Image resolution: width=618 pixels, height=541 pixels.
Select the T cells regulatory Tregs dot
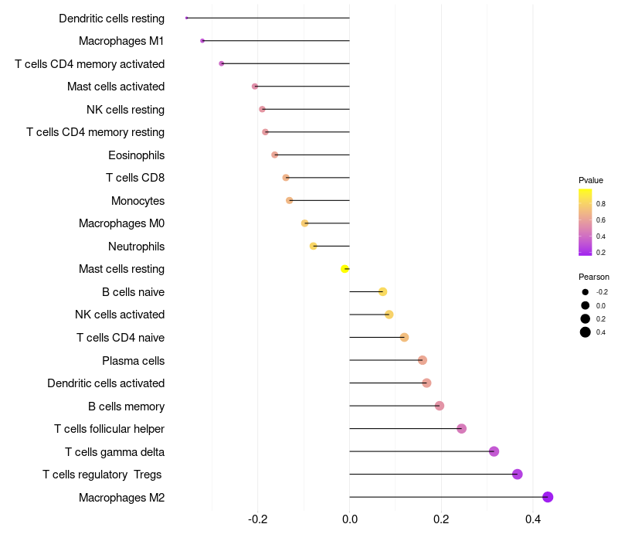click(x=518, y=475)
